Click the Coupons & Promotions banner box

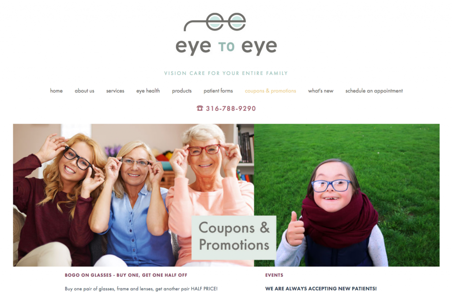click(234, 237)
